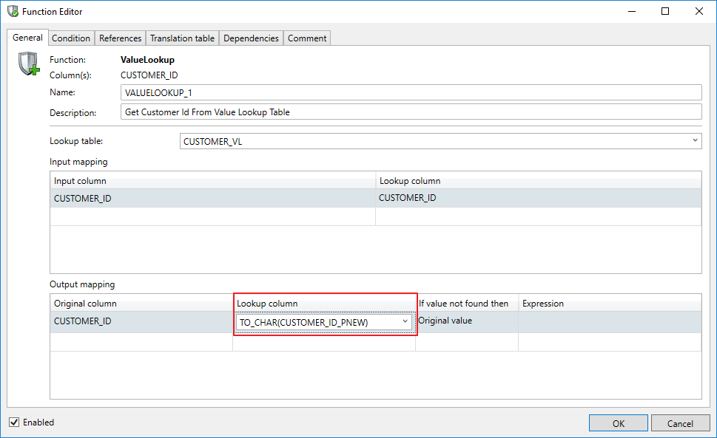Select the General tab
The image size is (717, 438).
coord(27,38)
